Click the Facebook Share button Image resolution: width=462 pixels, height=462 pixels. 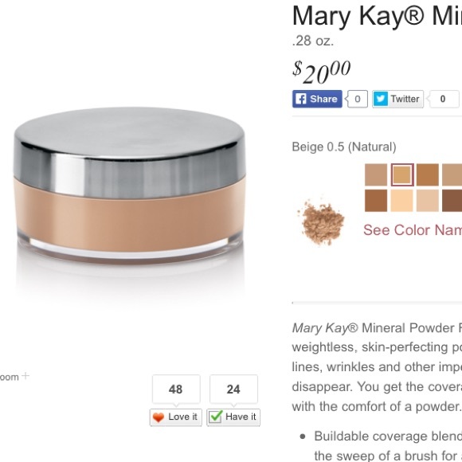pos(317,99)
